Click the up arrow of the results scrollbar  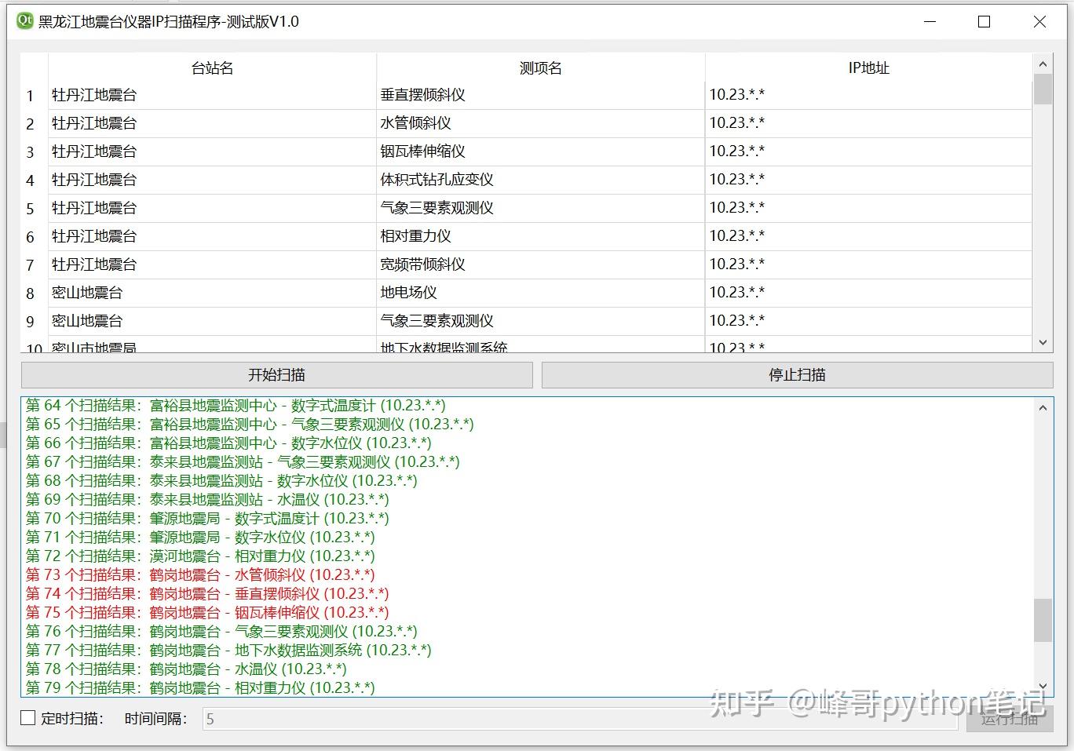point(1043,407)
